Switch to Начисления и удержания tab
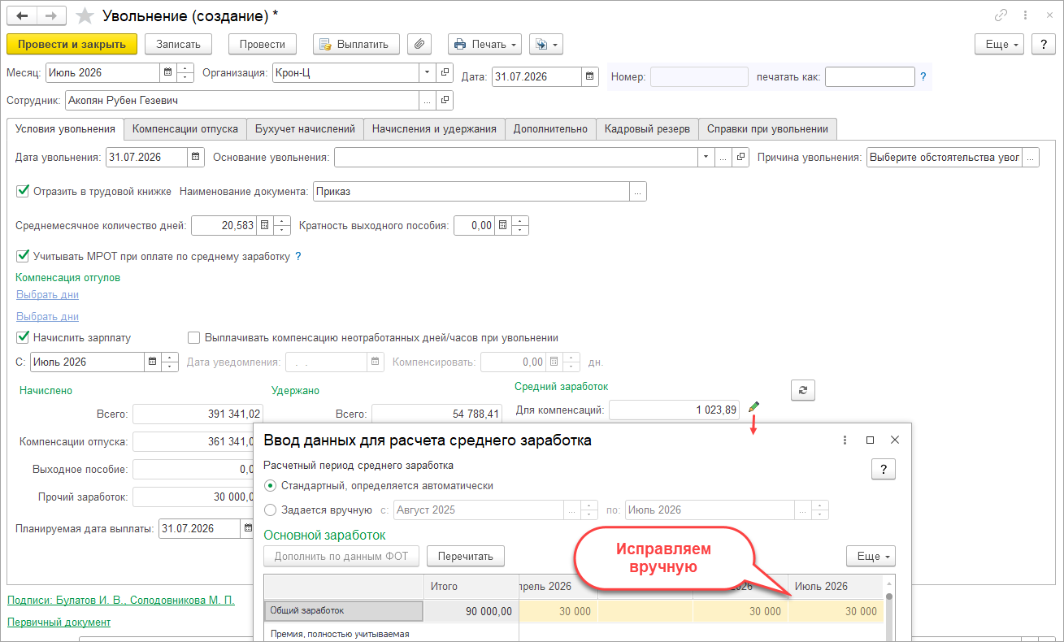 (x=434, y=128)
